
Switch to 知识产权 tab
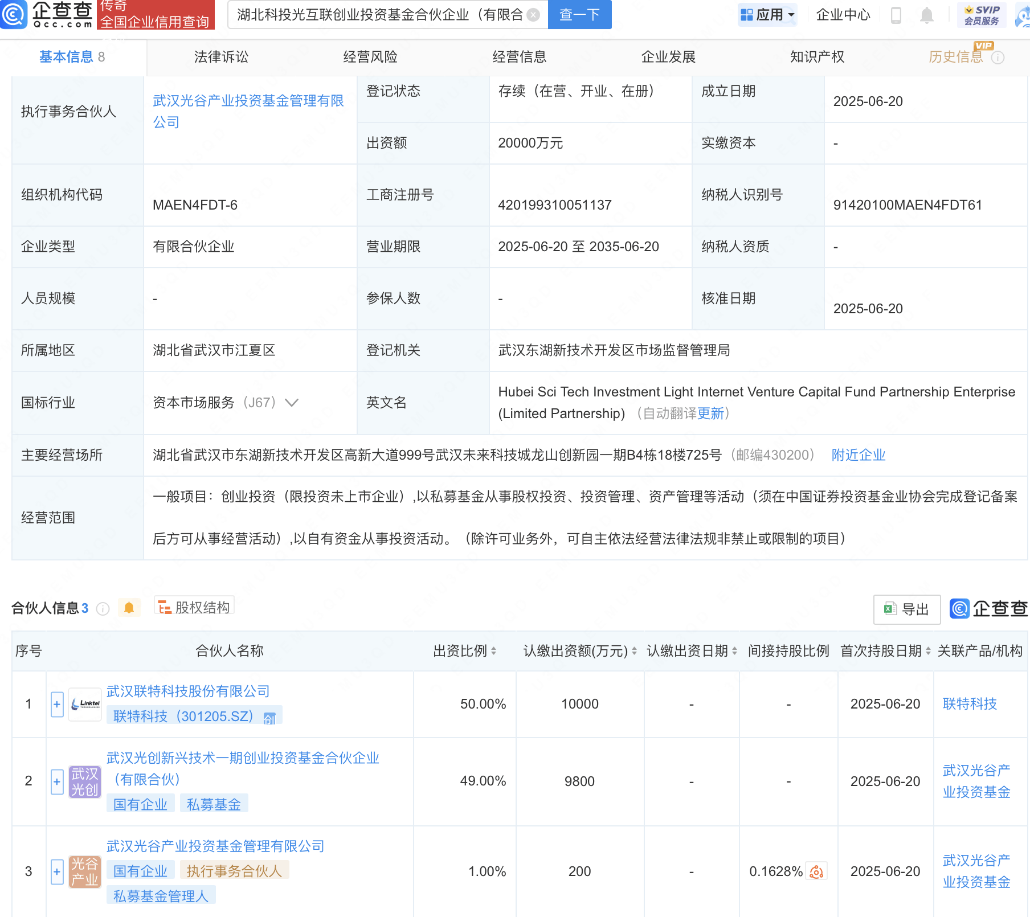pyautogui.click(x=817, y=57)
